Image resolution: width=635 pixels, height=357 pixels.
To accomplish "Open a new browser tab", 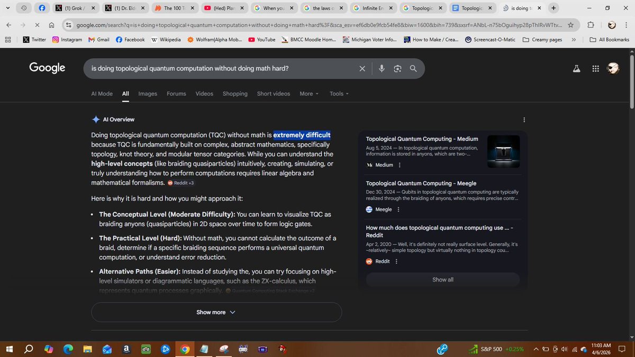I will tap(554, 8).
